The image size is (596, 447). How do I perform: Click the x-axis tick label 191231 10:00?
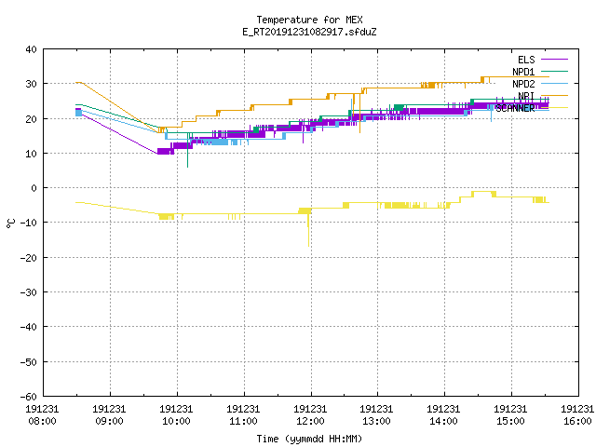(x=176, y=415)
